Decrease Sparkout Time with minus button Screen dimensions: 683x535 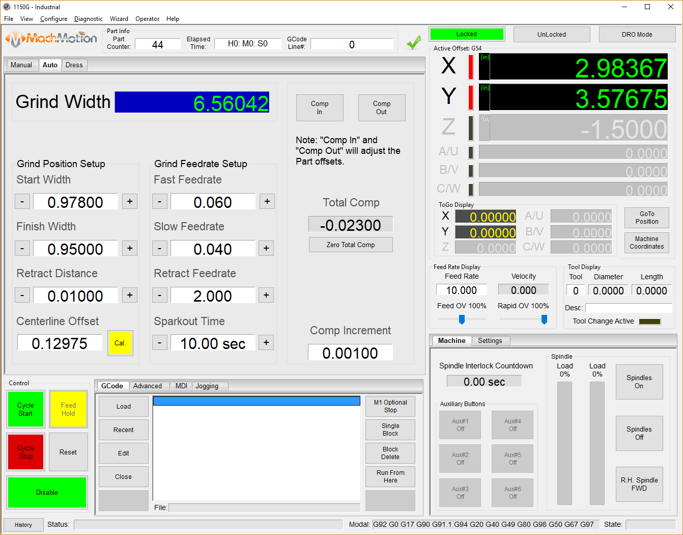(160, 343)
